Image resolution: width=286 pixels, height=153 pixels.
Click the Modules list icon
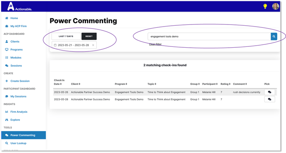(x=7, y=58)
